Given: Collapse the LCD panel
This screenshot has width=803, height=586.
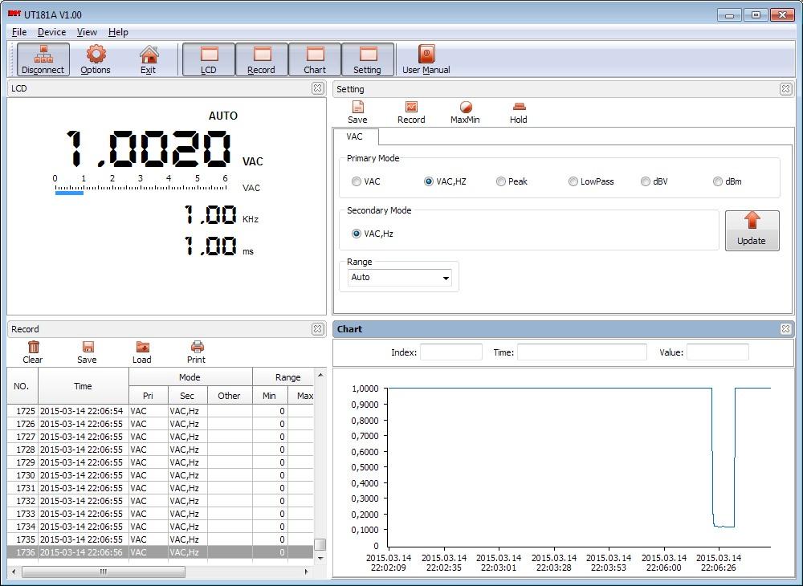Looking at the screenshot, I should pos(318,88).
